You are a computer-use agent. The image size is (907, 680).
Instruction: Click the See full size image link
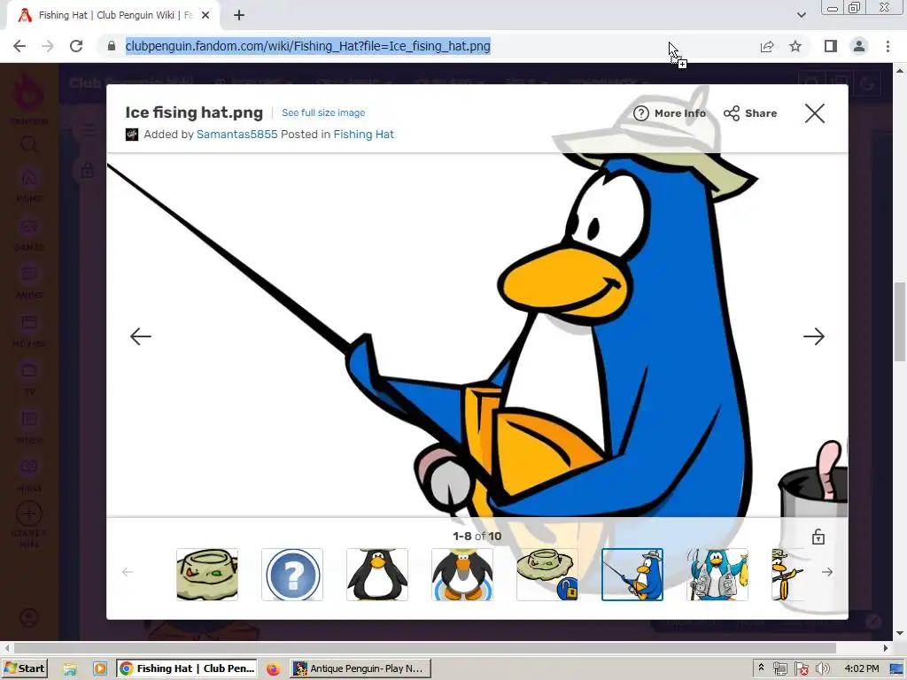click(x=323, y=112)
